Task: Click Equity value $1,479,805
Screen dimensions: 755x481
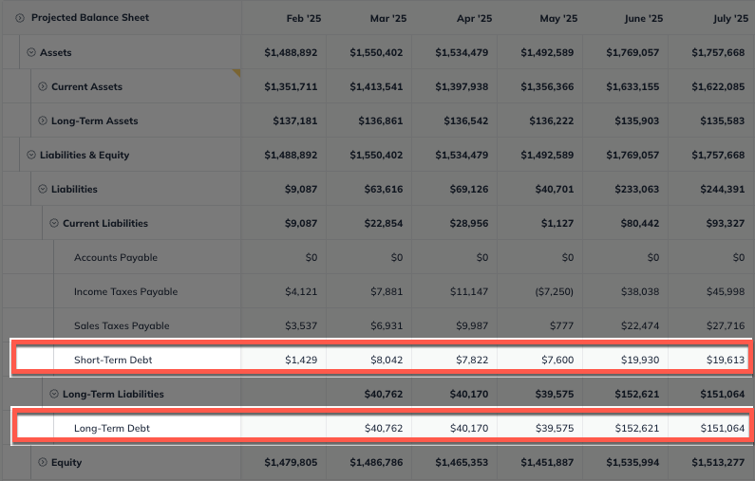Action: (x=291, y=462)
